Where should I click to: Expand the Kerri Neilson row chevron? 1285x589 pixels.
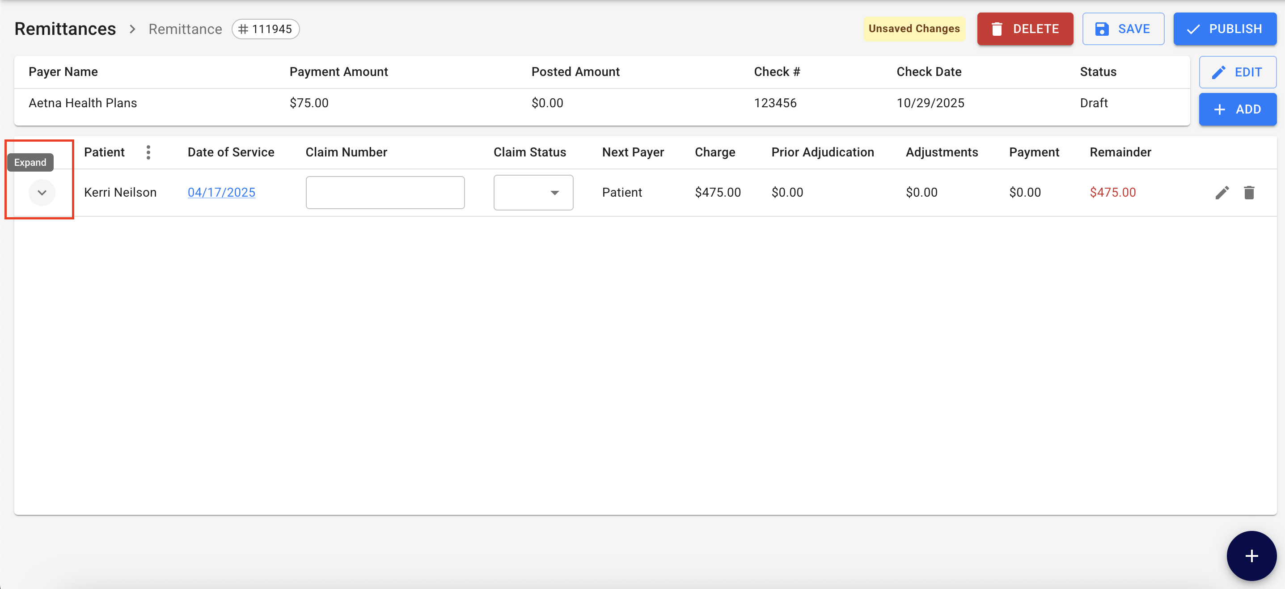point(42,193)
